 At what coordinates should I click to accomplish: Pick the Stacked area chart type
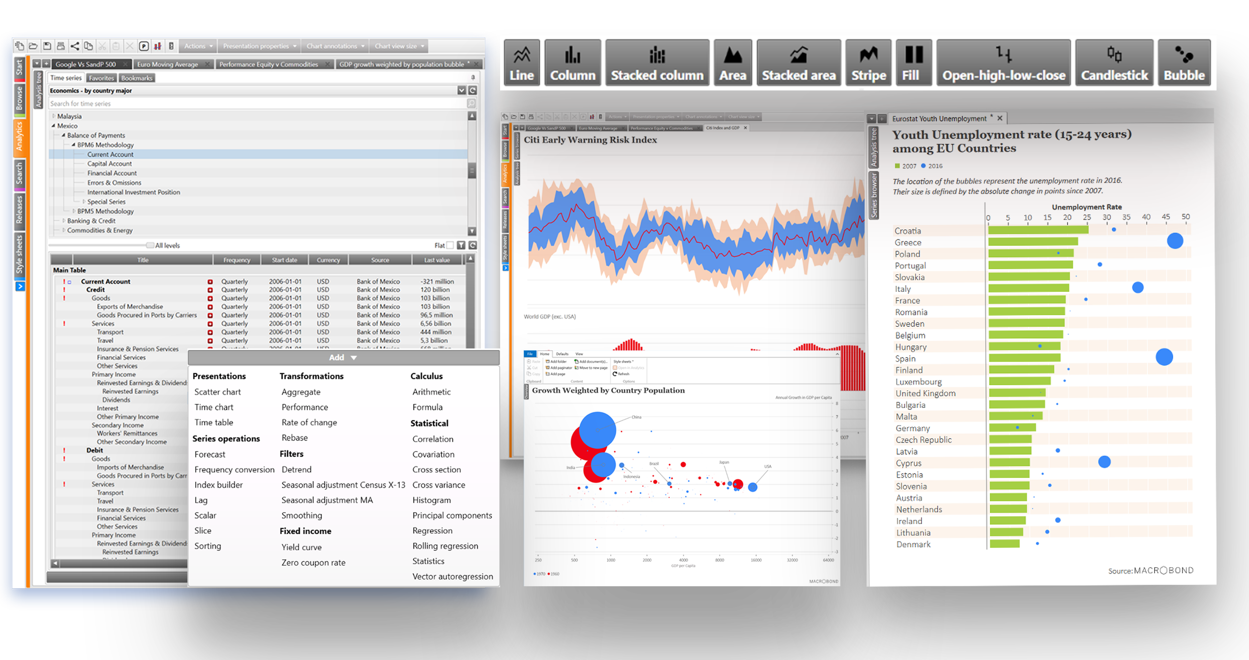(798, 63)
